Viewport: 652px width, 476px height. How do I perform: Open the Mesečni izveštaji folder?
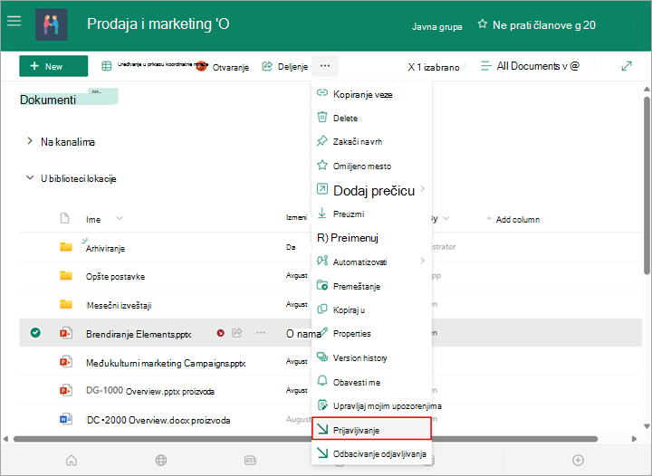point(119,305)
